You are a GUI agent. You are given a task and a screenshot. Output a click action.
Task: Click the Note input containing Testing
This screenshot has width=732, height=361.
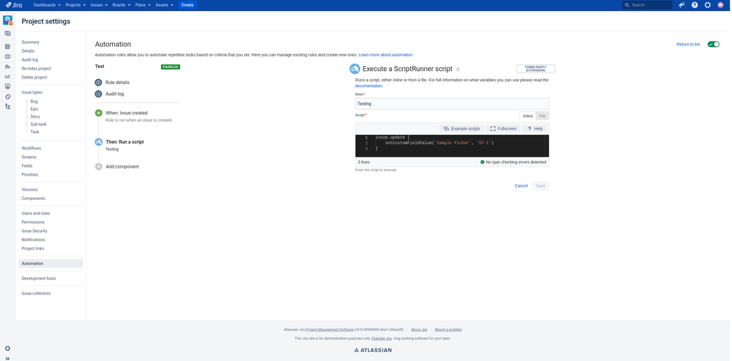coord(452,103)
